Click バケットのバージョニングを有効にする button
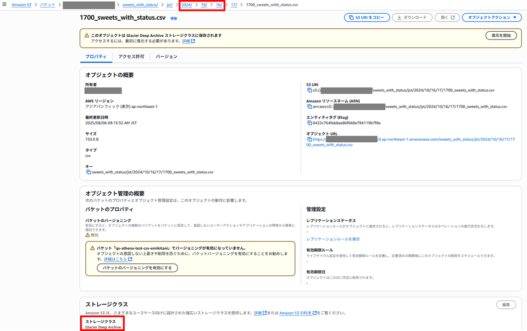 (x=137, y=268)
